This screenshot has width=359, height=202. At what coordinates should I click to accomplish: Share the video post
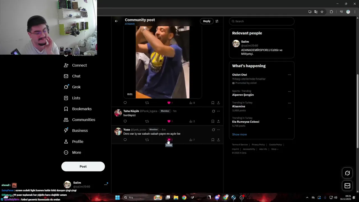click(x=218, y=103)
